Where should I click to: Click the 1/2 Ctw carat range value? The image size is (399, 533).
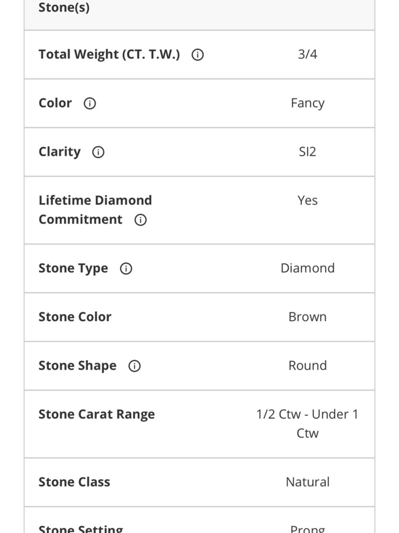tap(307, 424)
